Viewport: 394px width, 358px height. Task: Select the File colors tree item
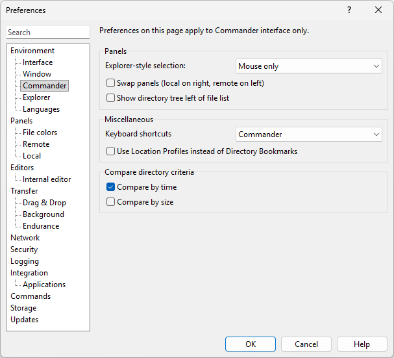point(40,133)
